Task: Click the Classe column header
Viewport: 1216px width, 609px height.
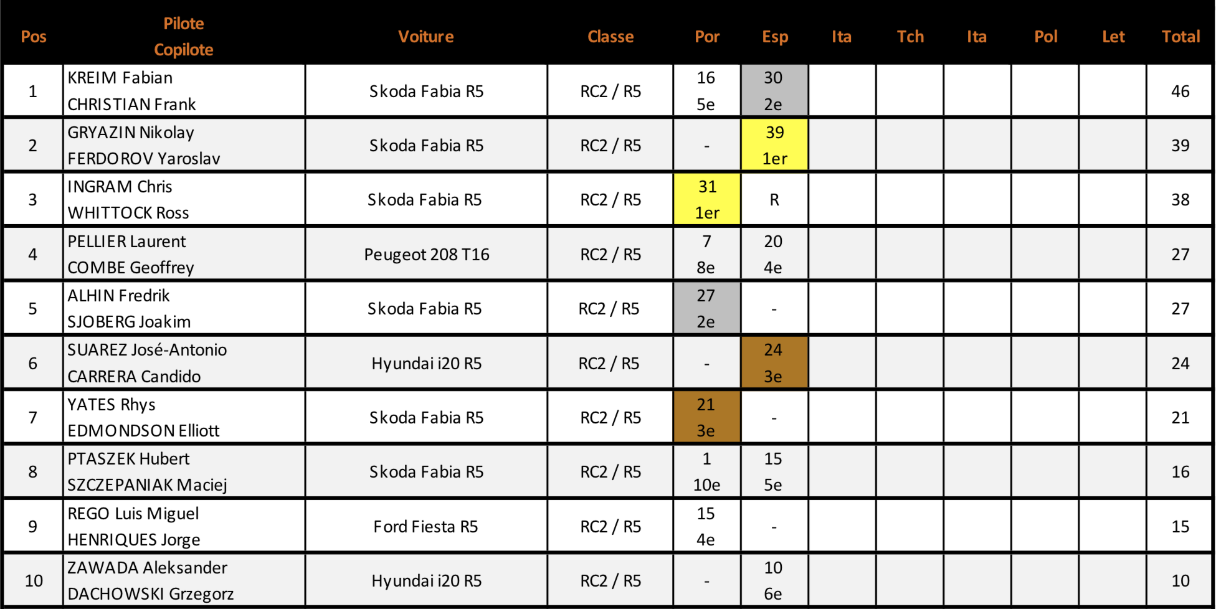Action: tap(610, 36)
